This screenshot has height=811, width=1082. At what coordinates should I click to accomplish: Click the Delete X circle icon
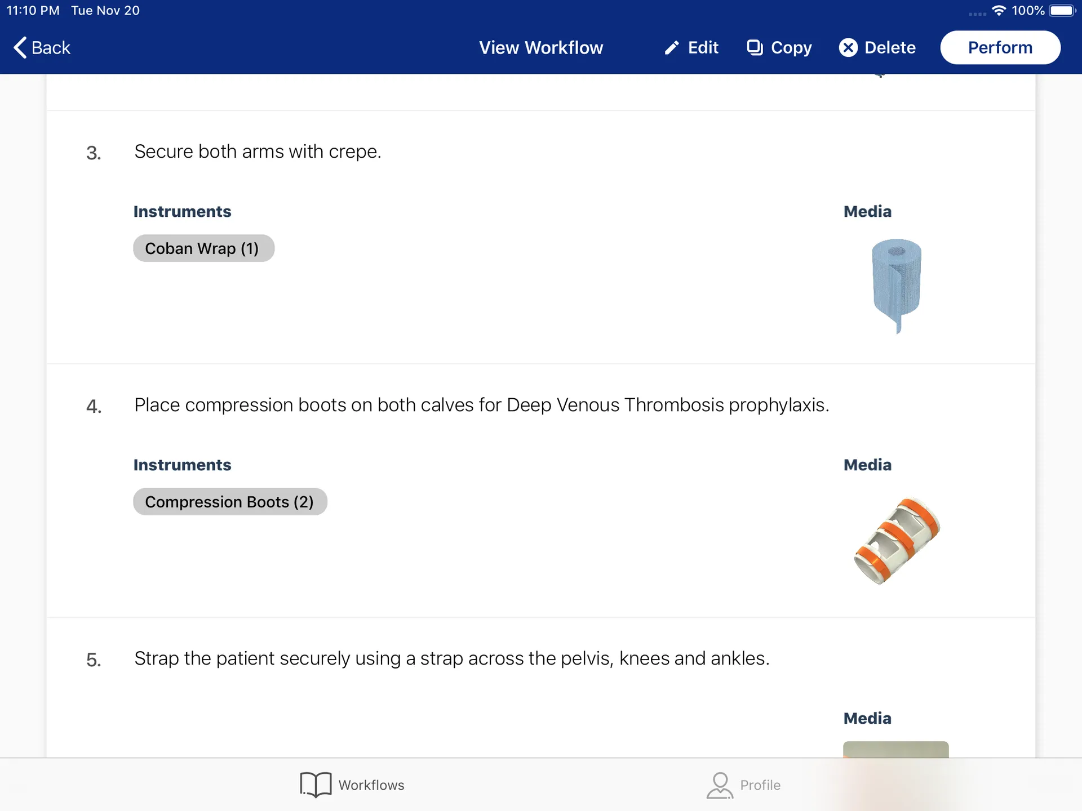point(848,48)
